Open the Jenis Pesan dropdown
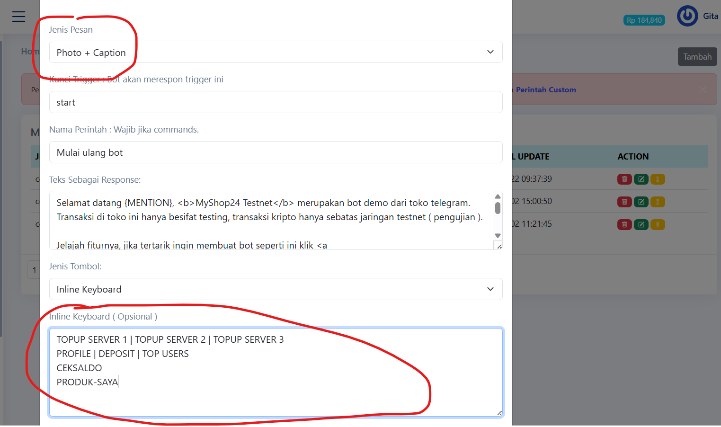721x427 pixels. point(276,52)
